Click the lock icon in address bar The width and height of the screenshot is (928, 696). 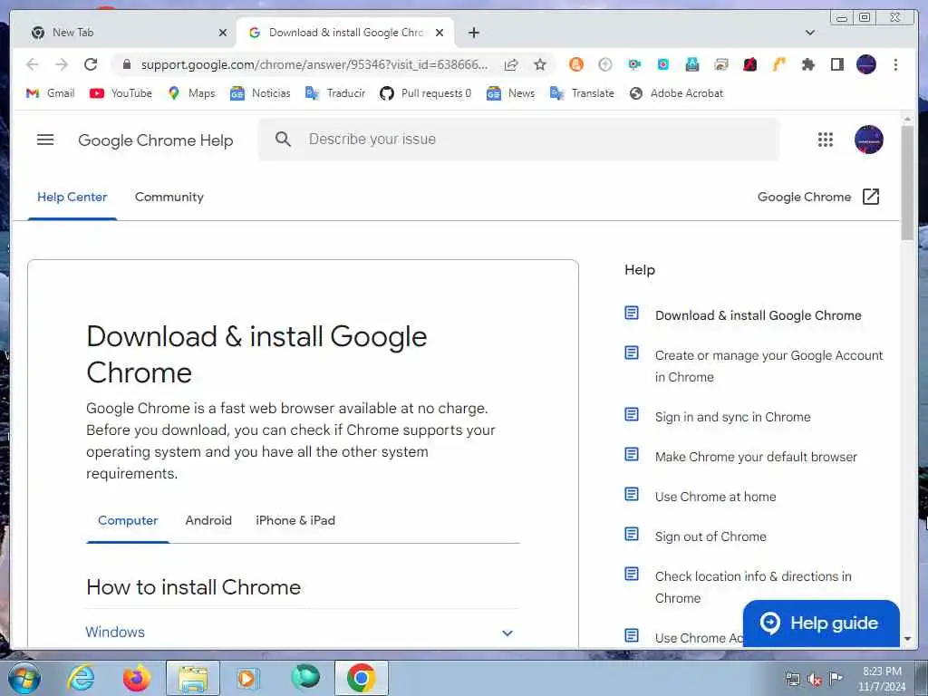pyautogui.click(x=126, y=64)
